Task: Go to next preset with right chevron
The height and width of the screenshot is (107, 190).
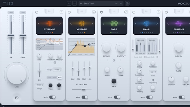Action: pyautogui.click(x=121, y=4)
